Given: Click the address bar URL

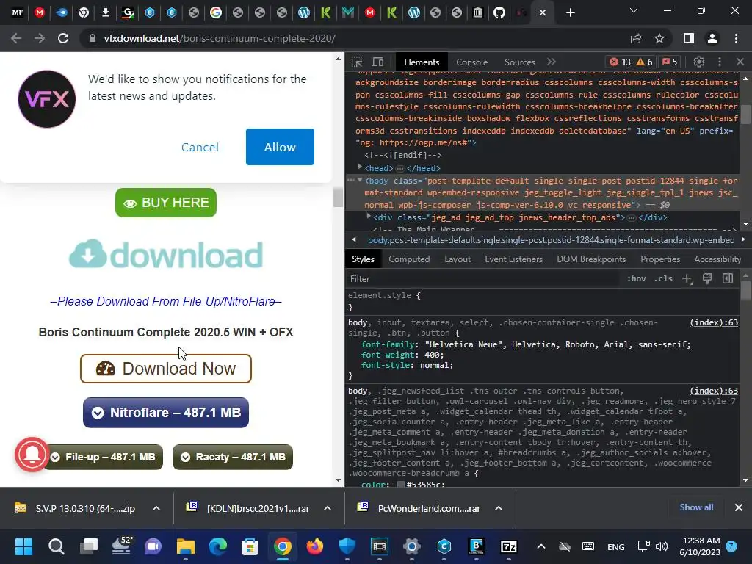Looking at the screenshot, I should (220, 38).
